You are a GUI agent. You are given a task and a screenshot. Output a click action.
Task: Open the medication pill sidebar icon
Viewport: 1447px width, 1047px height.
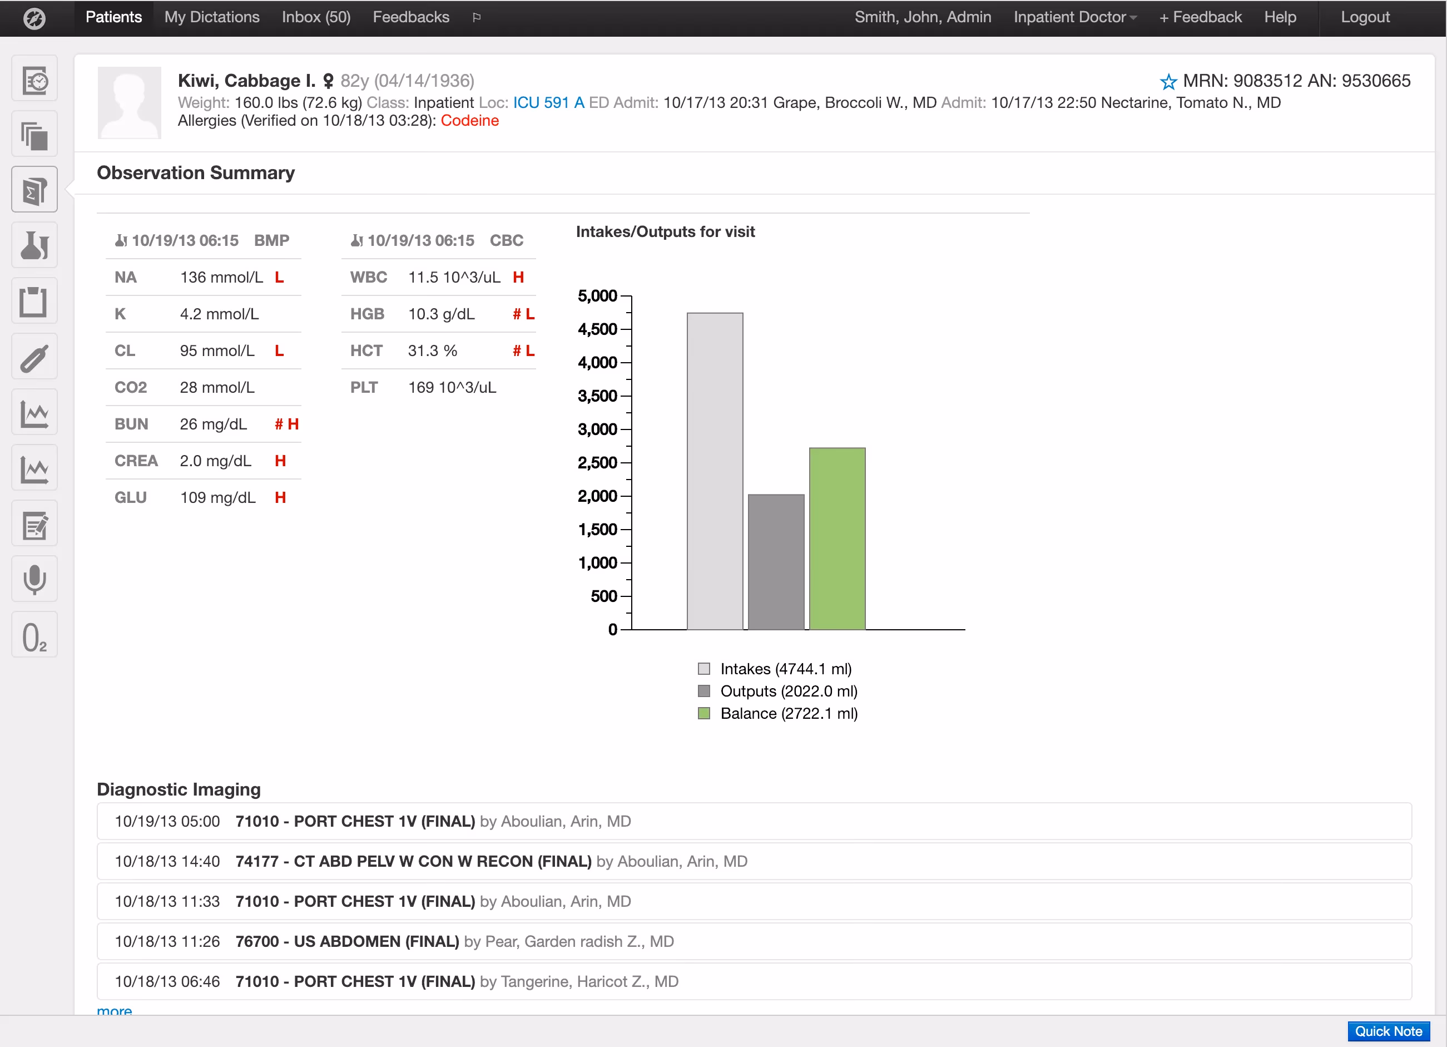tap(34, 356)
